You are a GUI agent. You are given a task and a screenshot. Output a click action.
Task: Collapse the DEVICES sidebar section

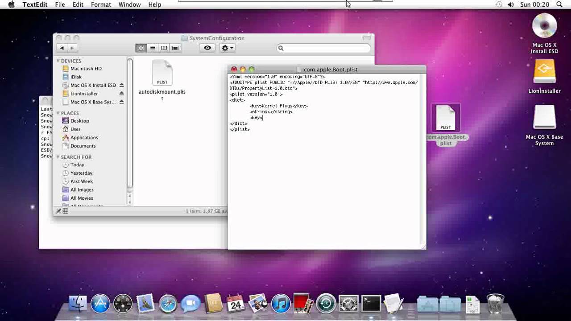(58, 61)
